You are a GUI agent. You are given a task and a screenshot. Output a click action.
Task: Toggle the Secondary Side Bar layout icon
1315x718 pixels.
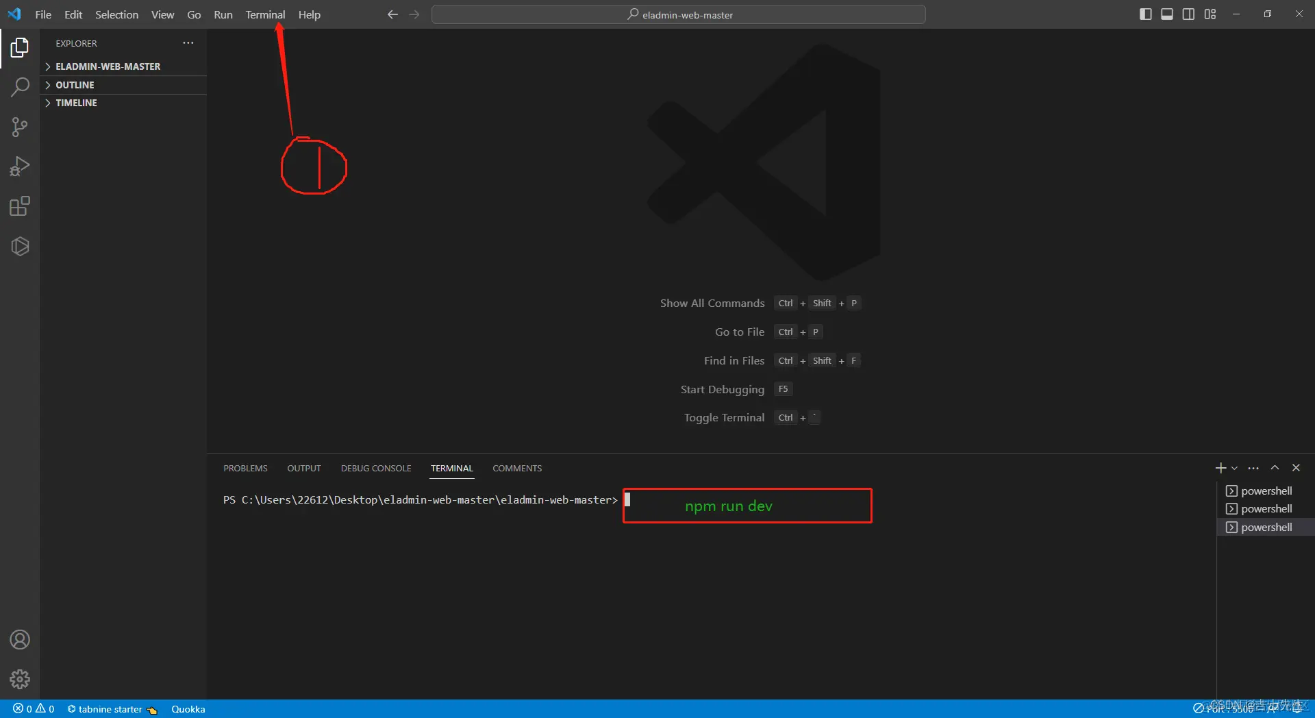pyautogui.click(x=1188, y=14)
